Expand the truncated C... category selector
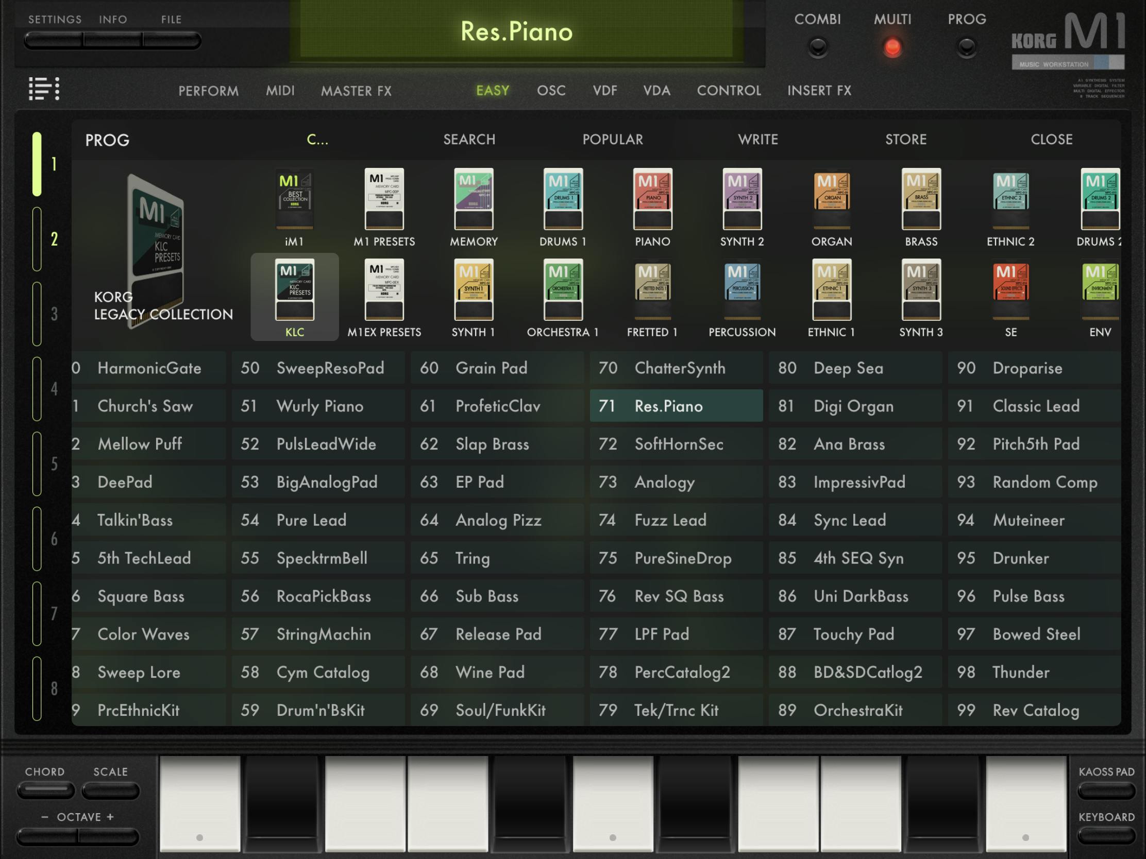 [317, 139]
